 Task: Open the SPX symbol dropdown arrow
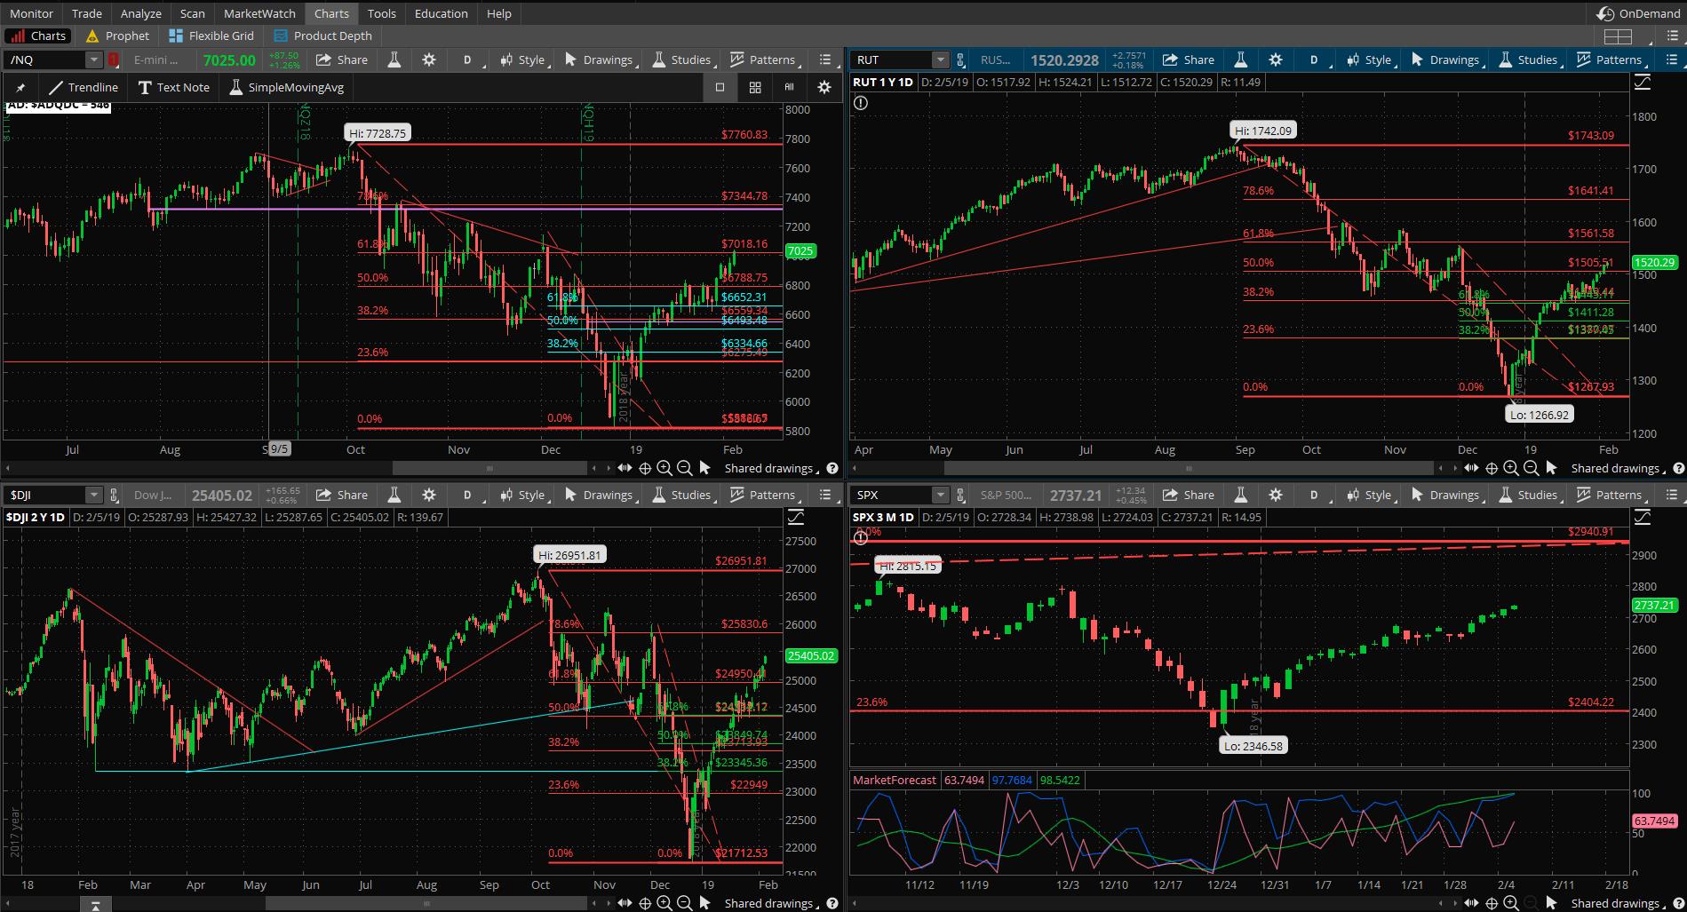(941, 495)
